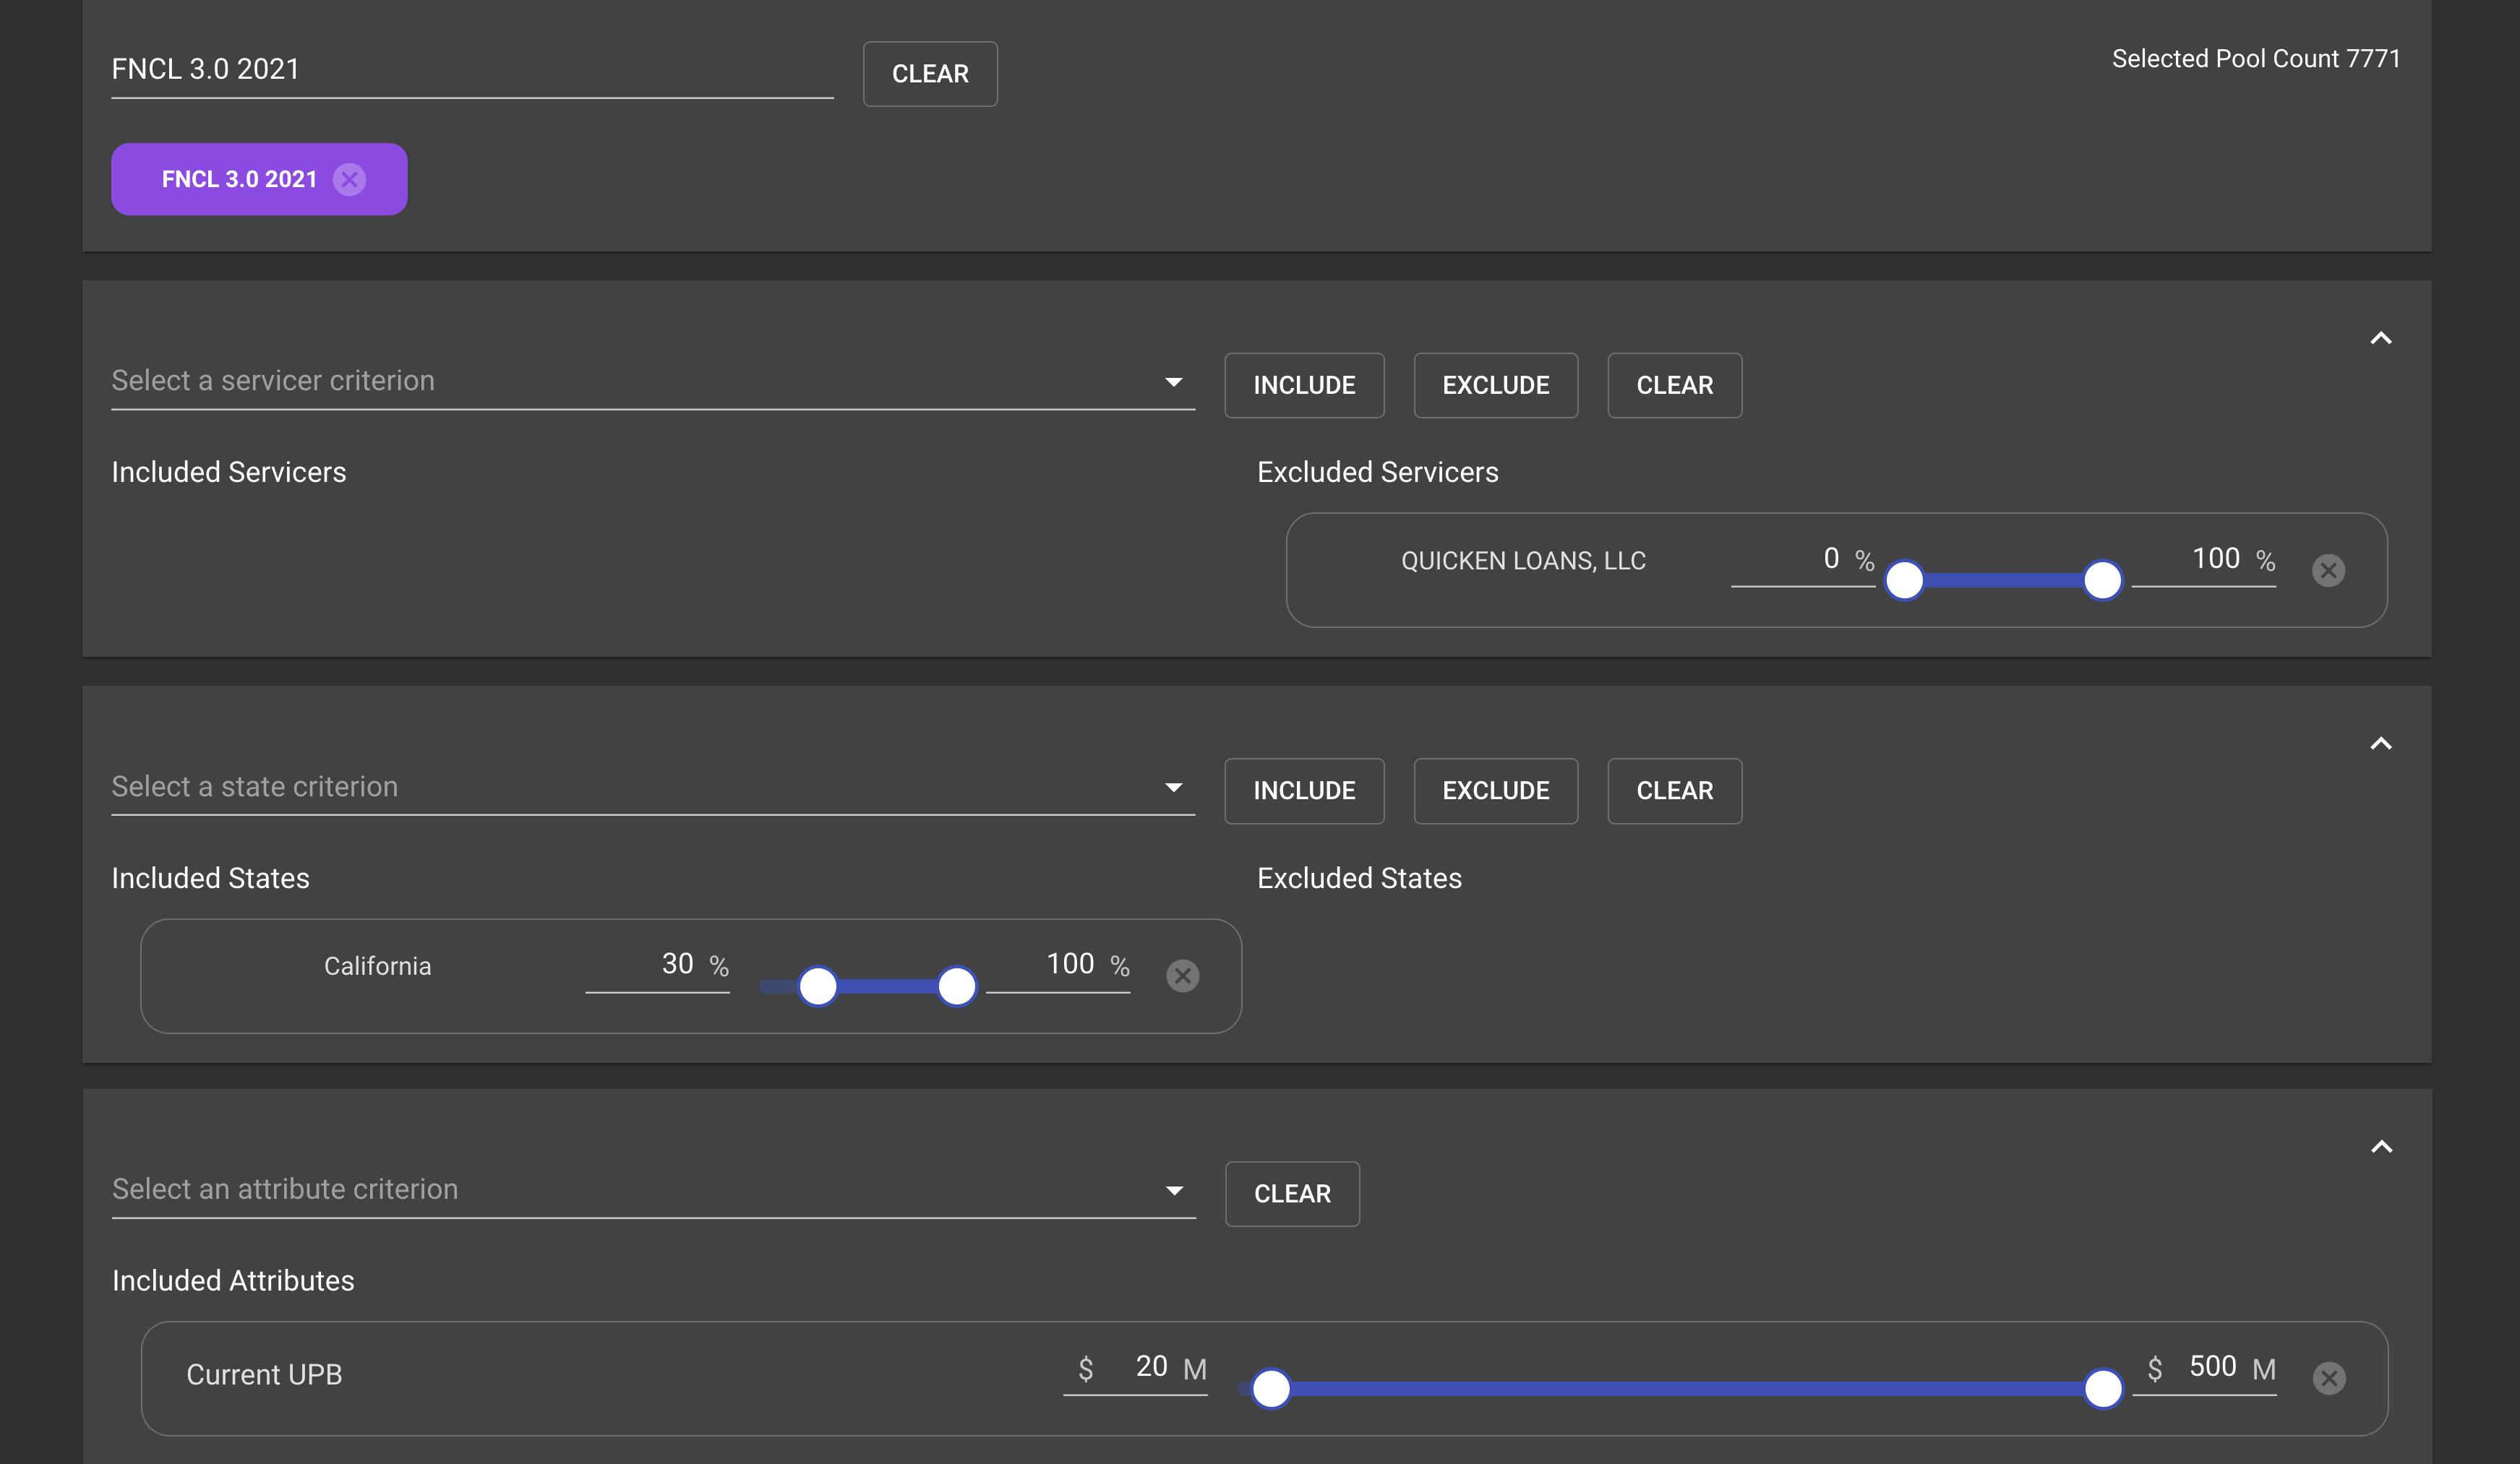Viewport: 2520px width, 1464px height.
Task: Click the QUICKEN LOANS, LLC label
Action: click(x=1523, y=561)
